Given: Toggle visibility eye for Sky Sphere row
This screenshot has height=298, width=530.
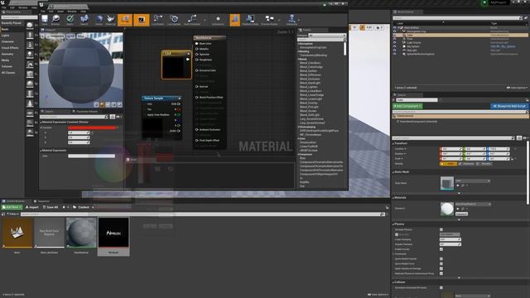Looking at the screenshot, I should point(394,46).
